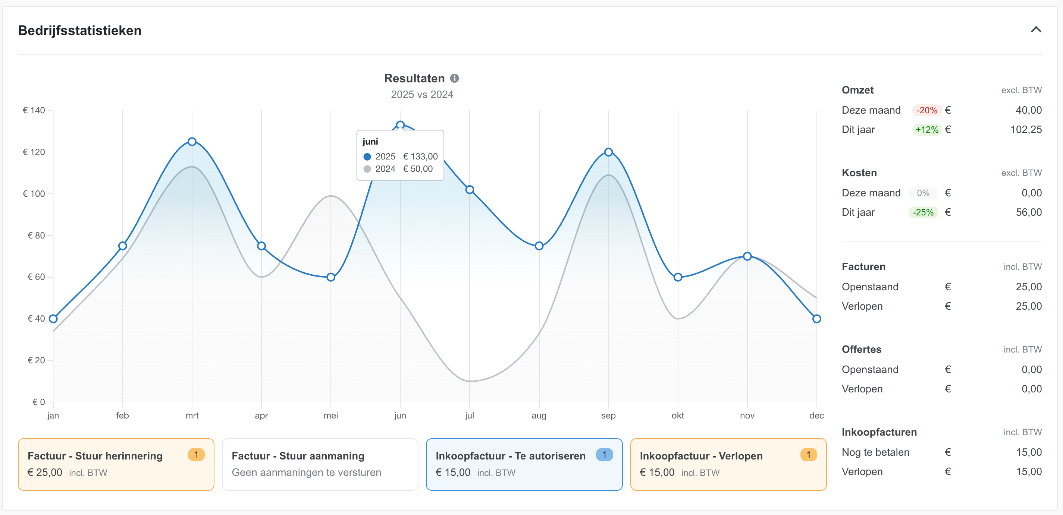Click the Resultaten info icon

pyautogui.click(x=454, y=78)
